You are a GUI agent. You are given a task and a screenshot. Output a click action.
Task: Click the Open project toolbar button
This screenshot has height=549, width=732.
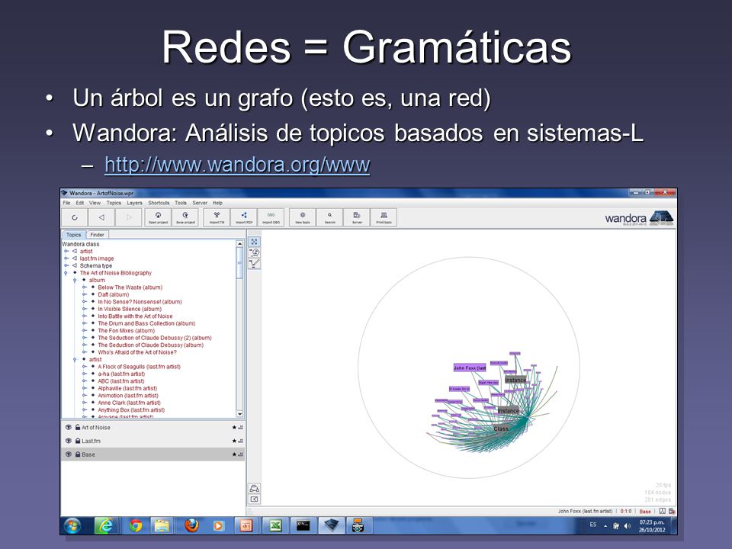159,217
